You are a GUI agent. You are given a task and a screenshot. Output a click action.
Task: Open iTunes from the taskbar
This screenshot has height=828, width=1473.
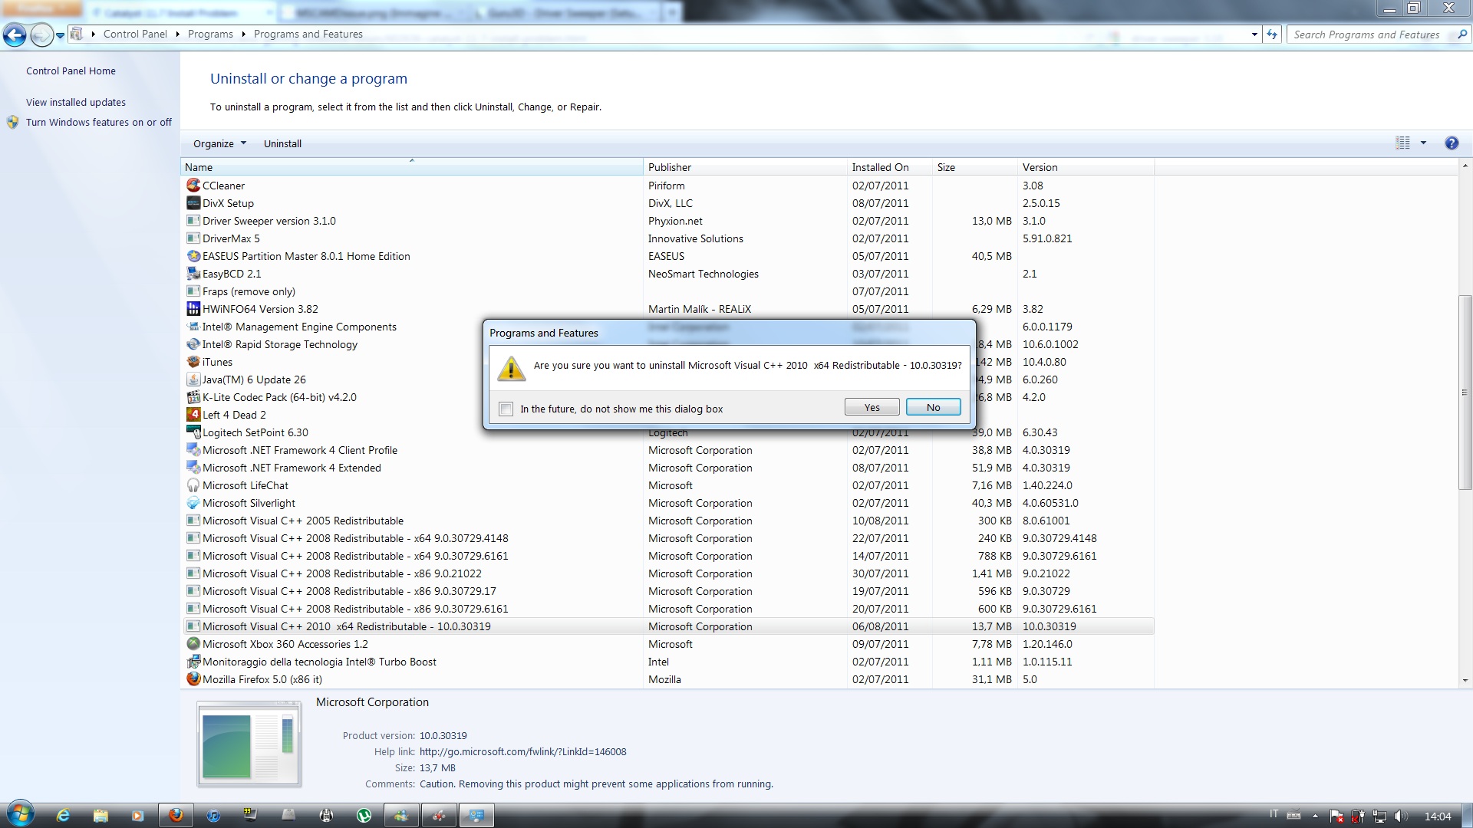[x=213, y=816]
